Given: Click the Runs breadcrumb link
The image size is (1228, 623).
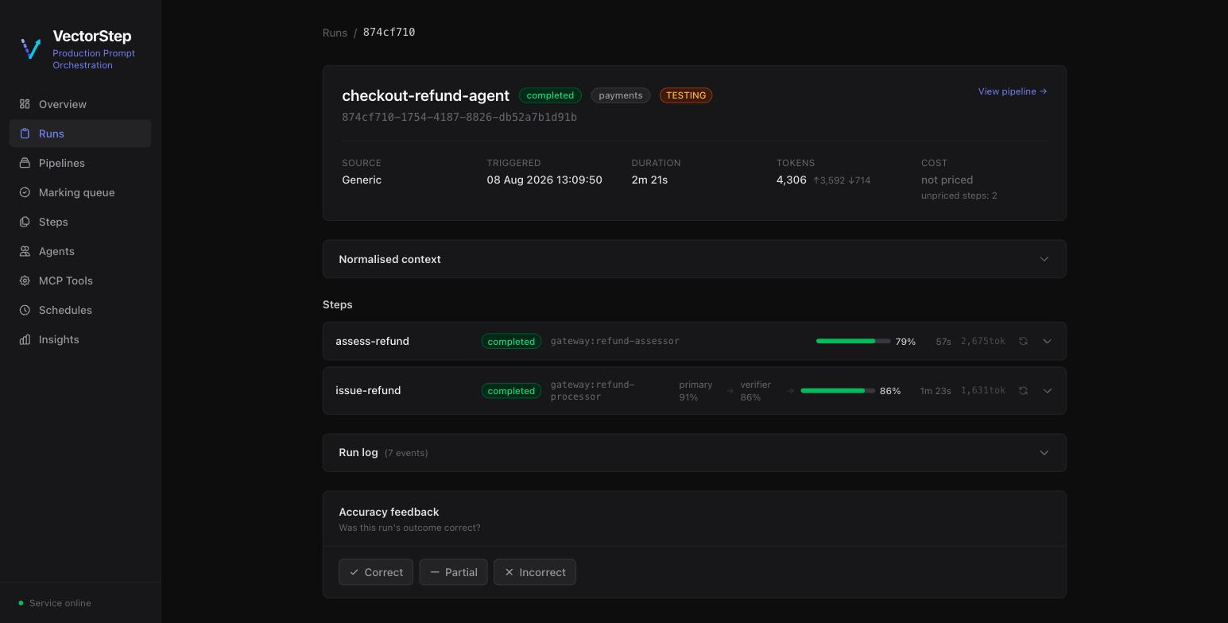Looking at the screenshot, I should (x=335, y=33).
